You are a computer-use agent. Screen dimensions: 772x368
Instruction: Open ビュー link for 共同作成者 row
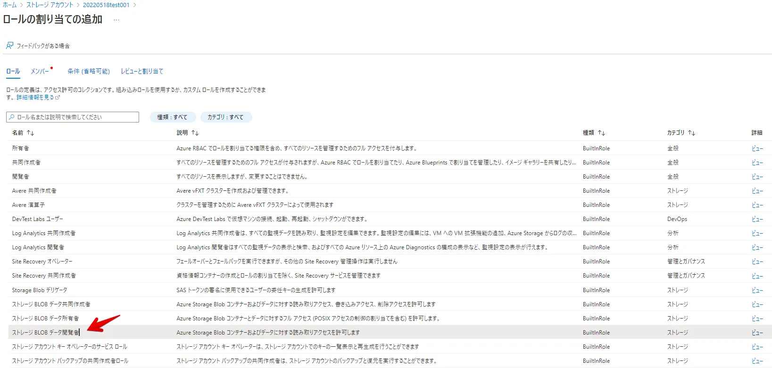point(757,162)
